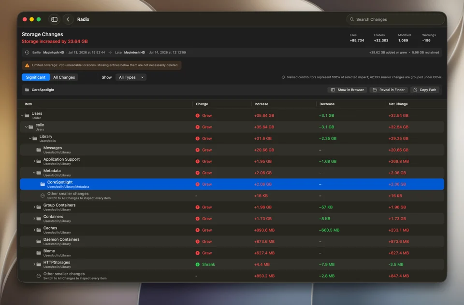This screenshot has width=464, height=305.
Task: Click the 5.98 GB reclaimed text
Action: pos(425,52)
